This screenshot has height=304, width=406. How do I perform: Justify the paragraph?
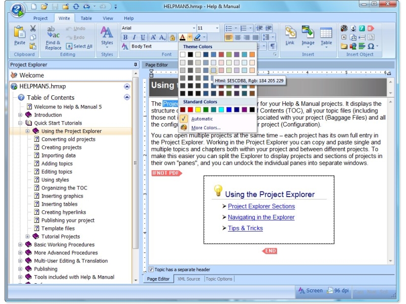[255, 37]
